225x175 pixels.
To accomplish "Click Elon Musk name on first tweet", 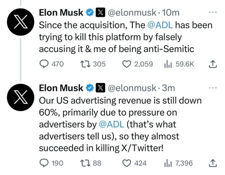I will point(61,12).
